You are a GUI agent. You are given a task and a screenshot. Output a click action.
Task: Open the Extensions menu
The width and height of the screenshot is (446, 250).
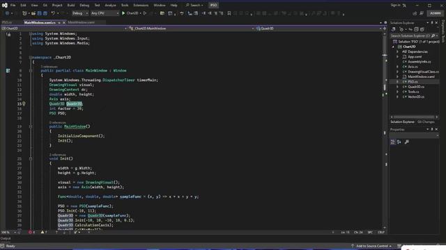(141, 5)
